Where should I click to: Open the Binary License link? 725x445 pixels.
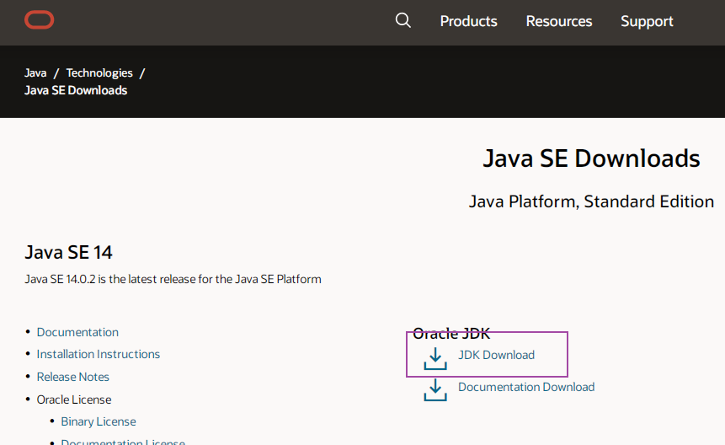pyautogui.click(x=99, y=421)
